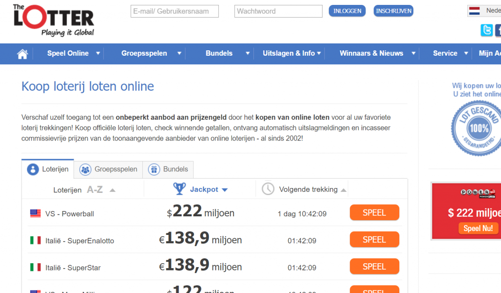The height and width of the screenshot is (293, 501).
Task: Sort lotteries by A-Z arrow
Action: pos(113,190)
